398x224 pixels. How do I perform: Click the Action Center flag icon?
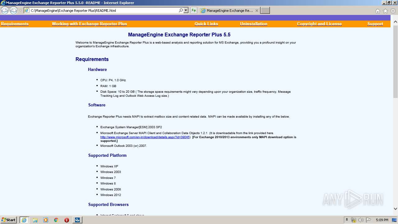pos(368,220)
